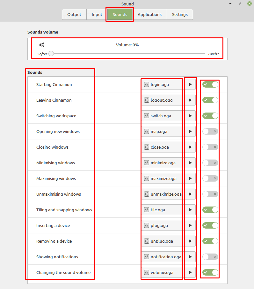
Task: Change the unplug.oga sound file
Action: 163,241
